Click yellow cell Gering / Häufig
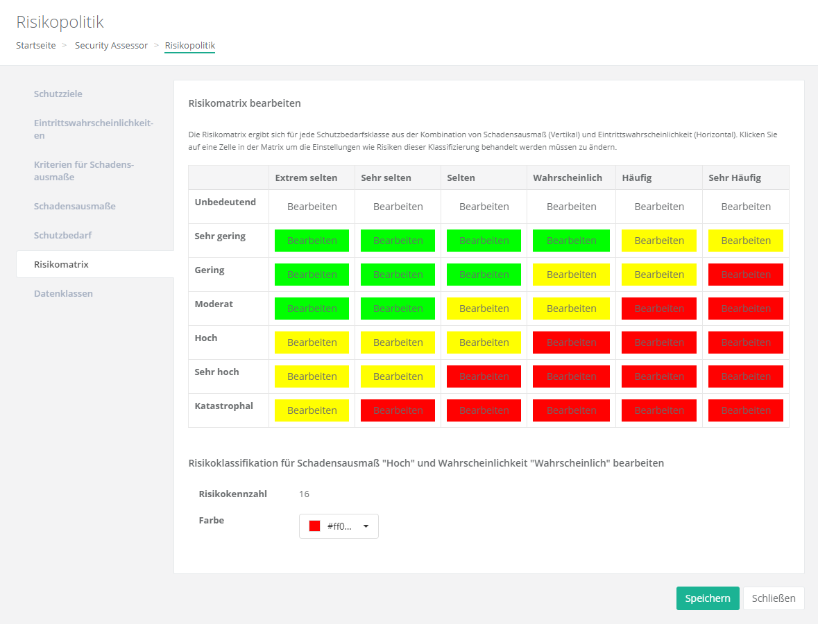818x624 pixels. [658, 275]
